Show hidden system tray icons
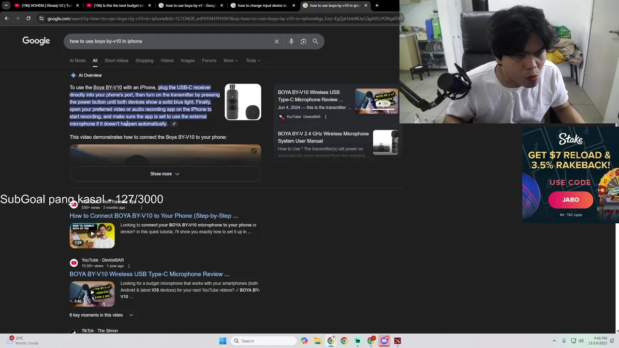The width and height of the screenshot is (619, 348). [554, 341]
